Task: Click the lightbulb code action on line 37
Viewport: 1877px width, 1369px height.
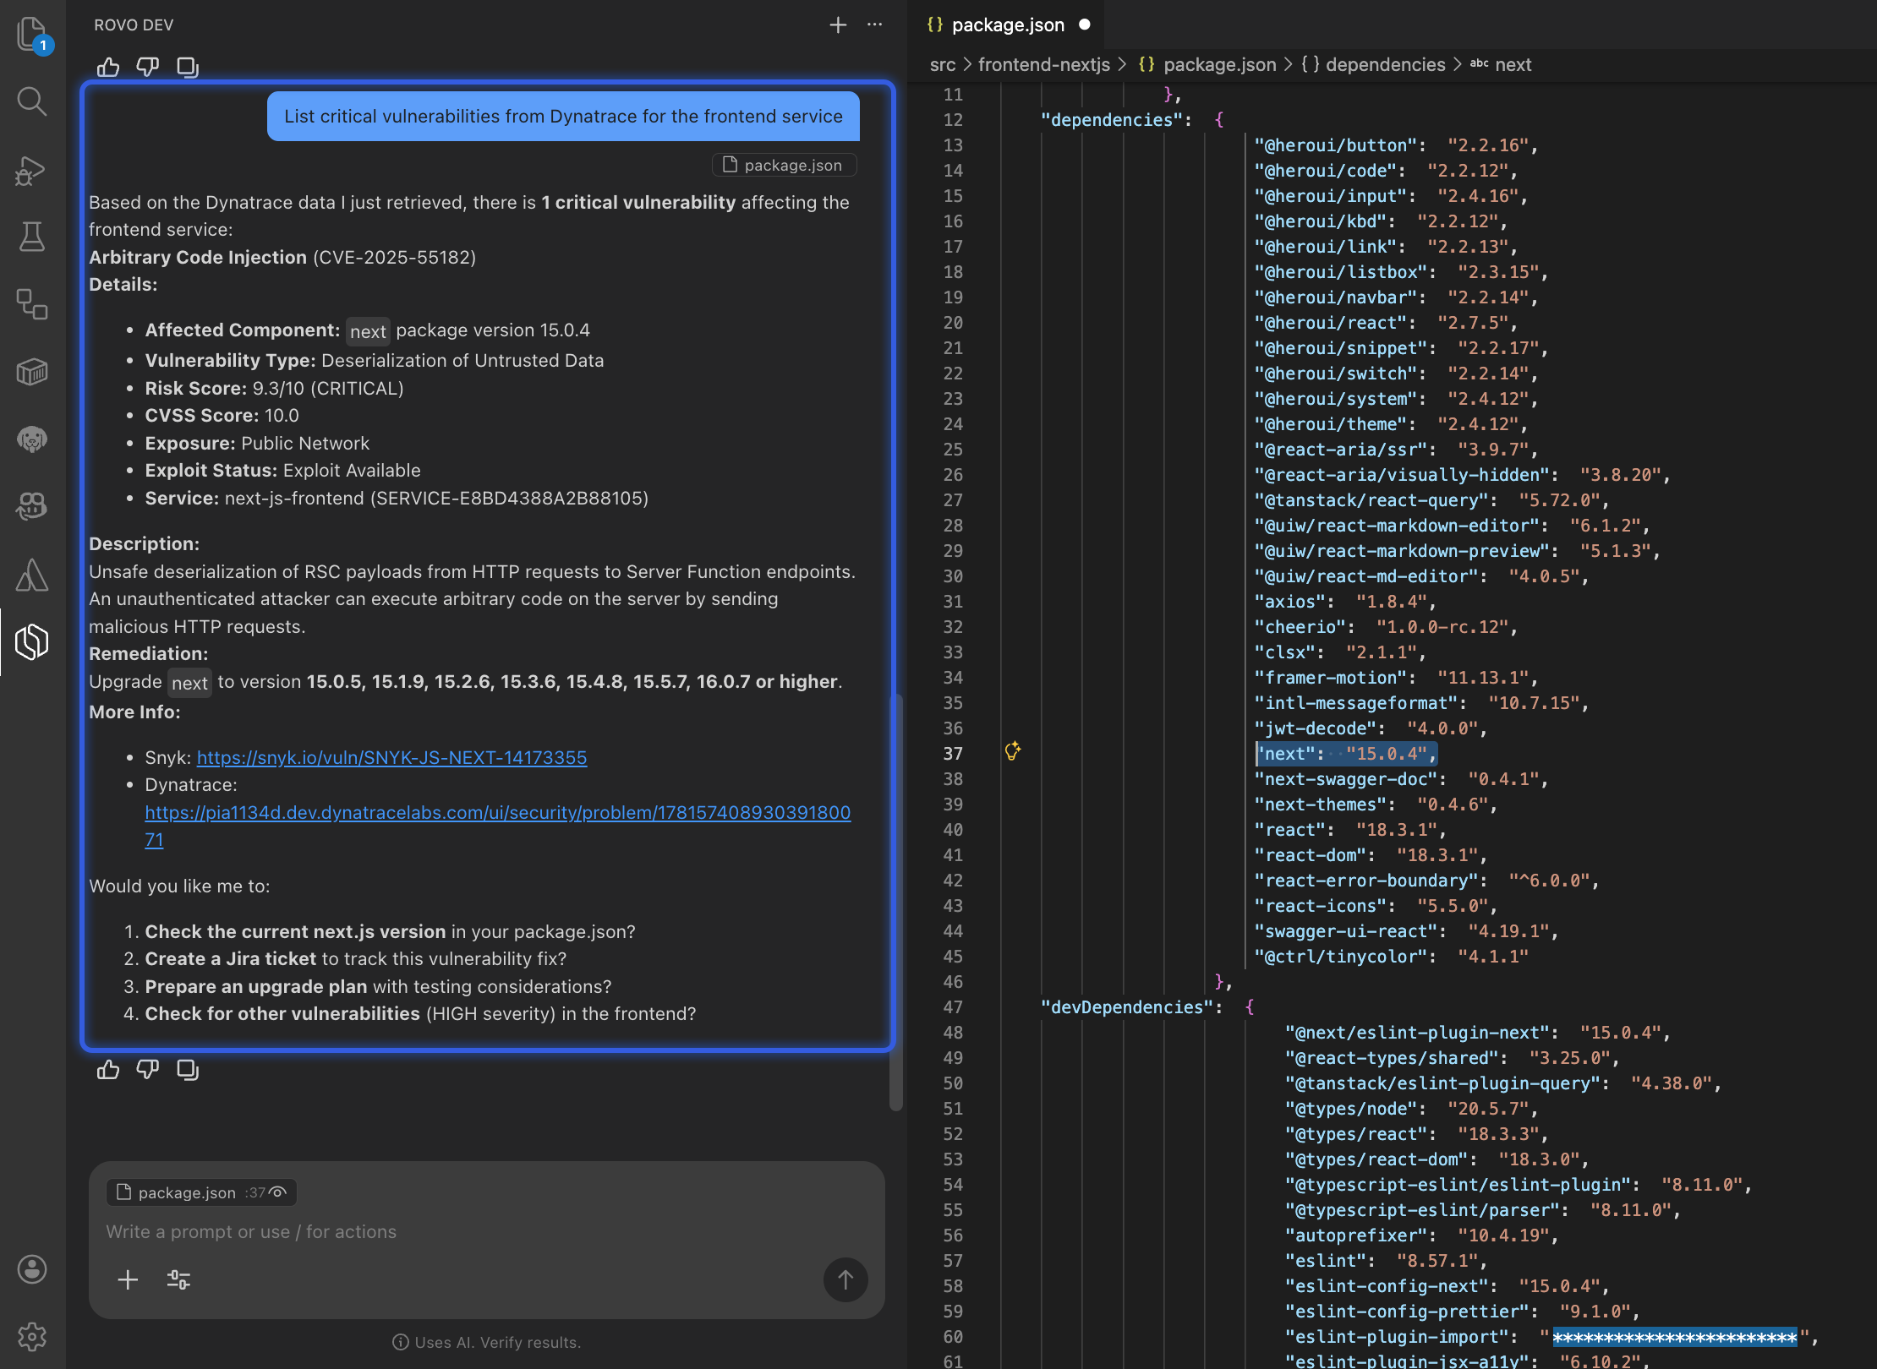Action: pyautogui.click(x=1013, y=752)
